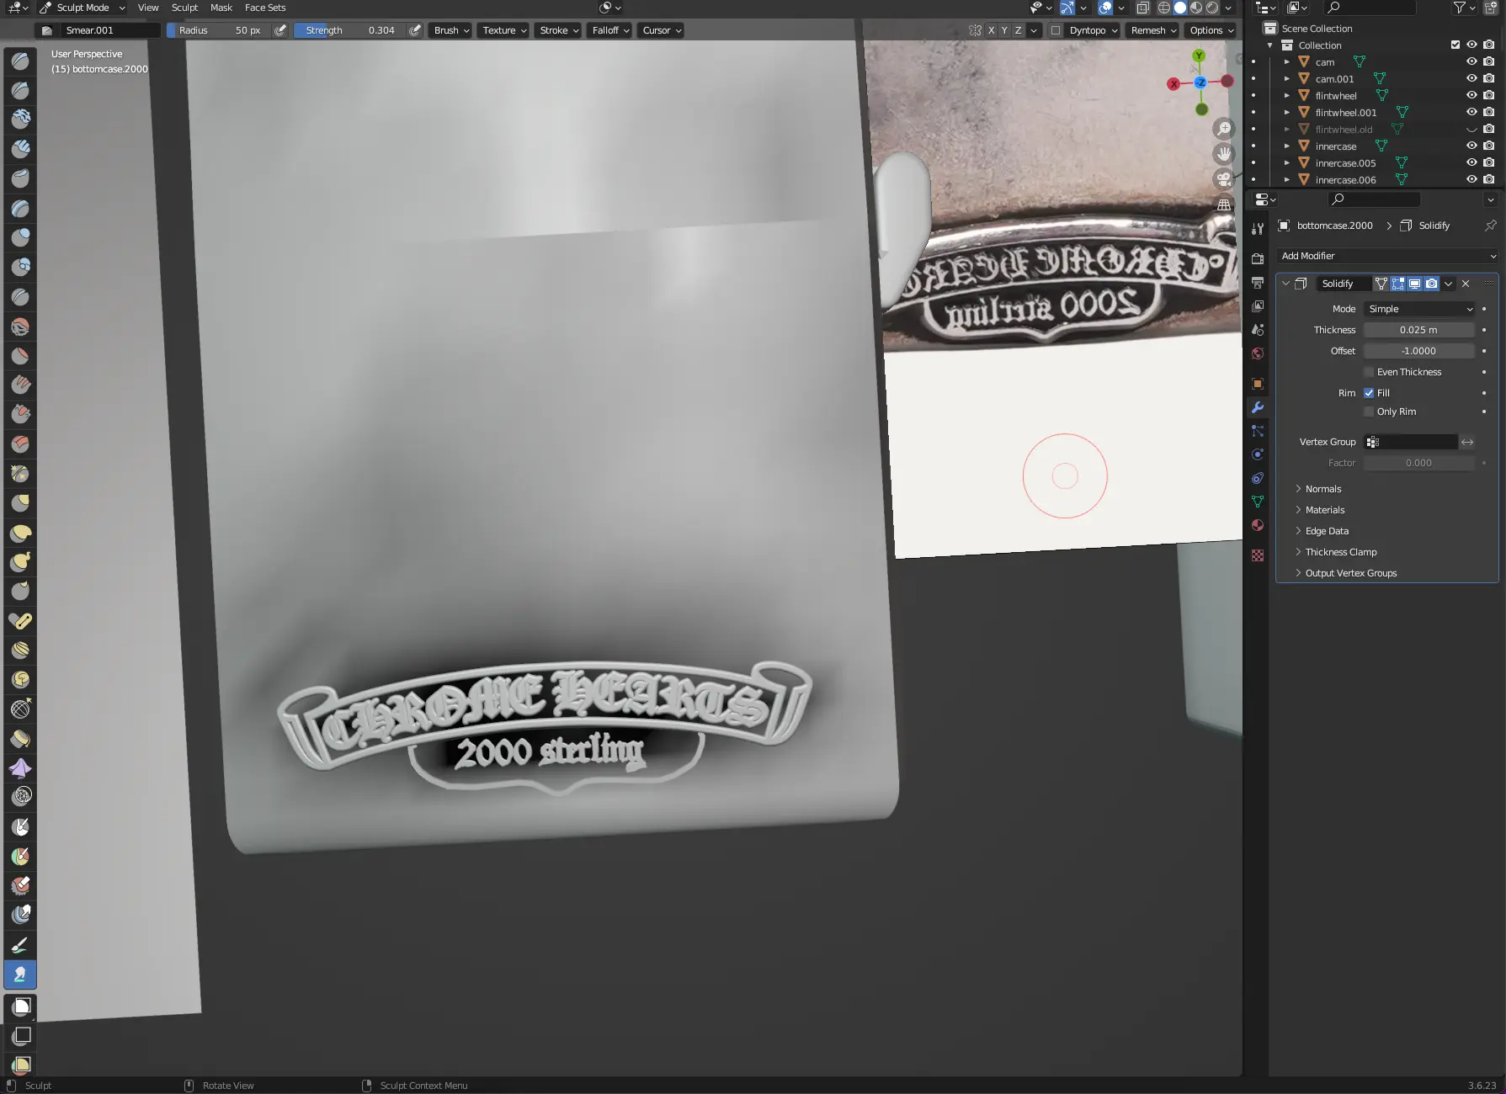Click the Thickness value field
This screenshot has height=1094, width=1506.
coord(1419,330)
